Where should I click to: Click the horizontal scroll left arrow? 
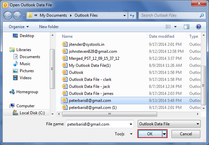click(x=59, y=114)
